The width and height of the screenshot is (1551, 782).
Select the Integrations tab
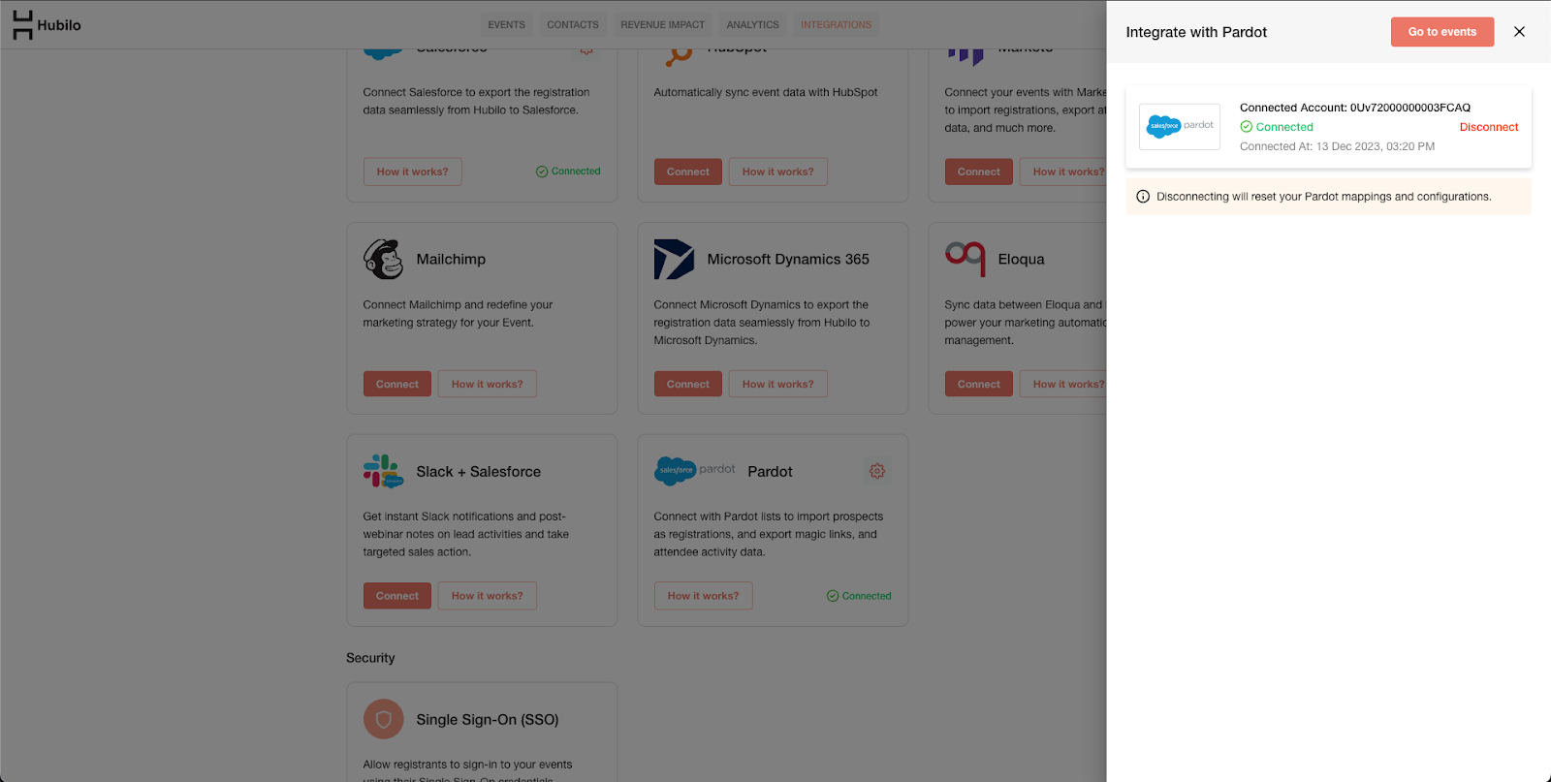click(836, 25)
